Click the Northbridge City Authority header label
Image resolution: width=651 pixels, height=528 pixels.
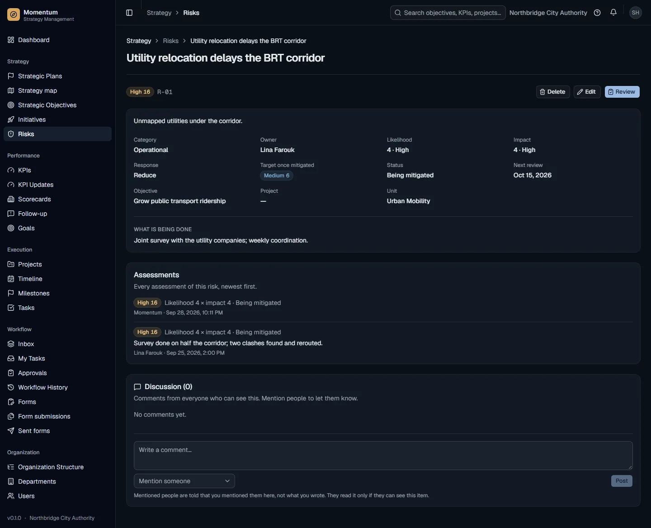[x=548, y=13]
